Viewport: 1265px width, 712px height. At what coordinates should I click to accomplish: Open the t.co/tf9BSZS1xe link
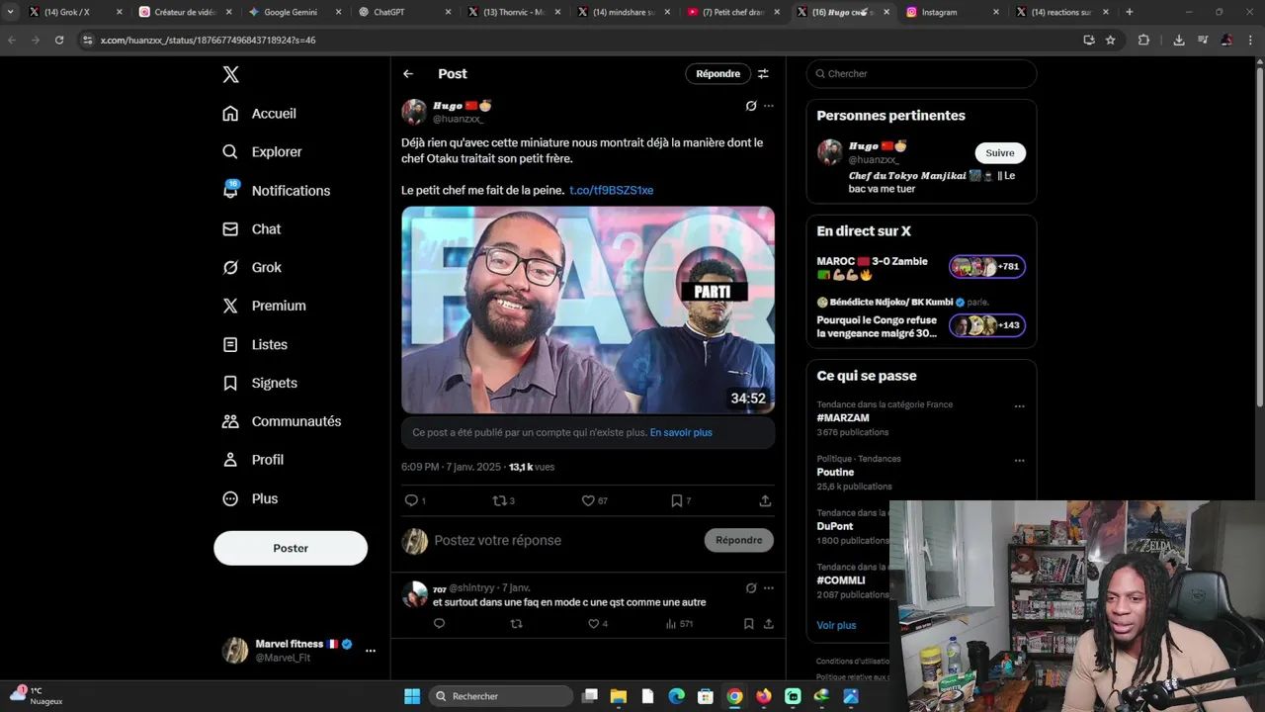tap(611, 190)
